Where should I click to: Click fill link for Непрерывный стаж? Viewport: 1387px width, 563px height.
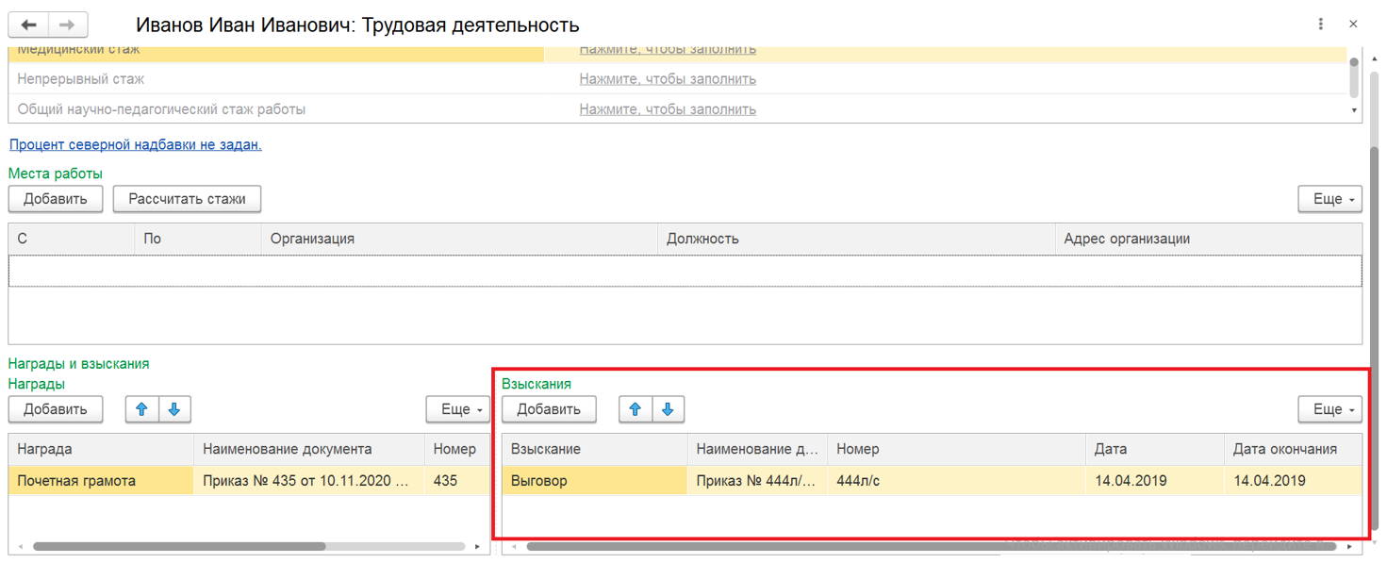pyautogui.click(x=668, y=79)
